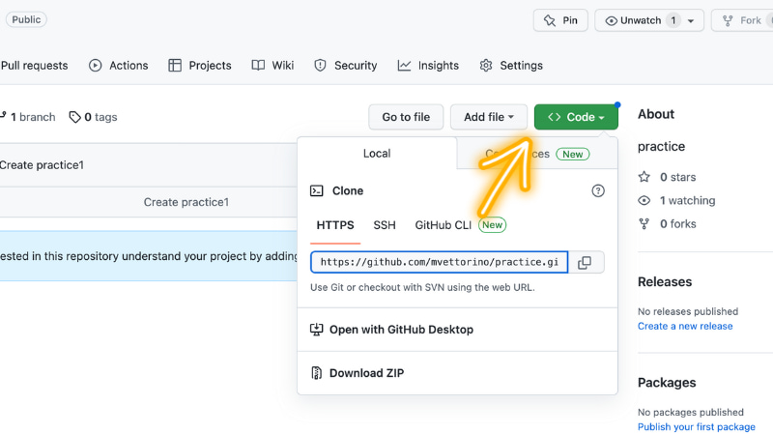Viewport: 773px width, 435px height.
Task: Open the Security tab
Action: [346, 66]
